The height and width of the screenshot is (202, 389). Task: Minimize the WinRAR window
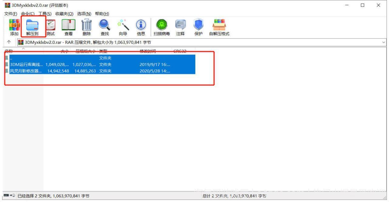(347, 5)
